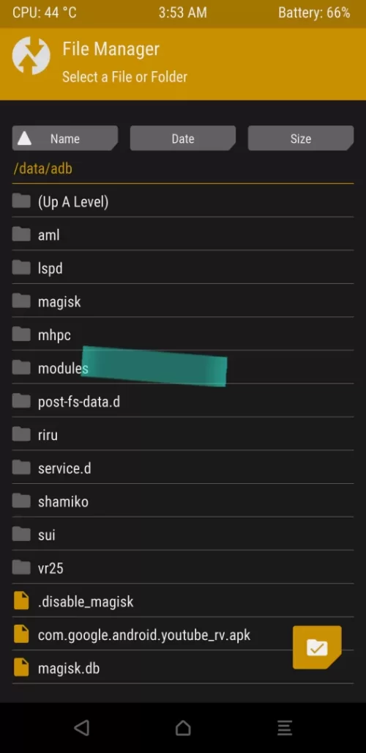This screenshot has height=753, width=366.
Task: Open the magisk folder
Action: 183,301
